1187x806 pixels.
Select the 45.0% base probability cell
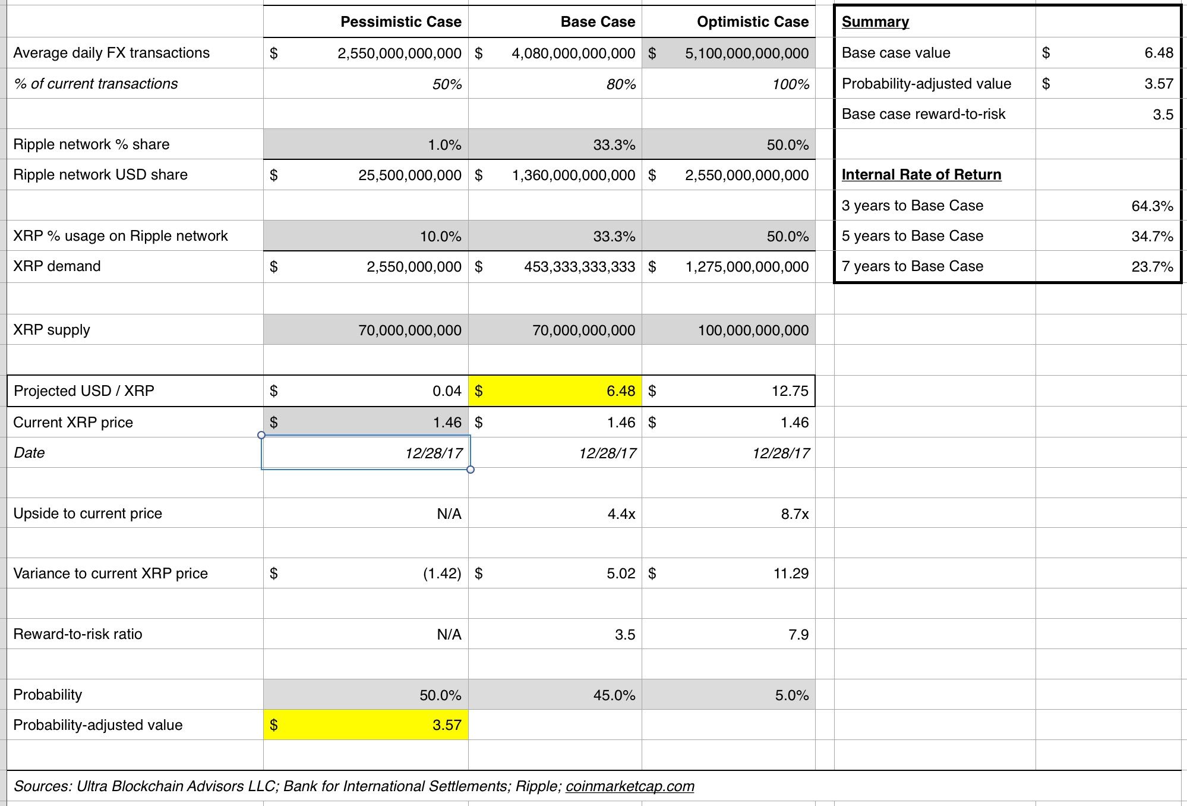[555, 695]
